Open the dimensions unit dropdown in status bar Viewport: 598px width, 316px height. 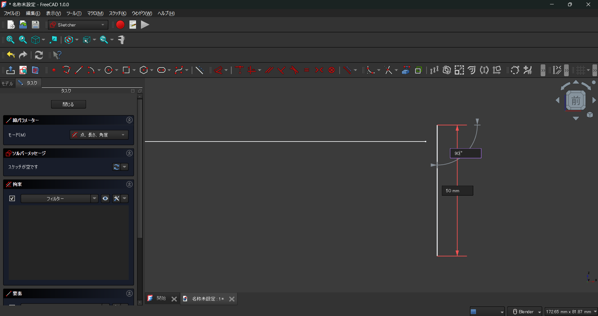[x=571, y=312]
